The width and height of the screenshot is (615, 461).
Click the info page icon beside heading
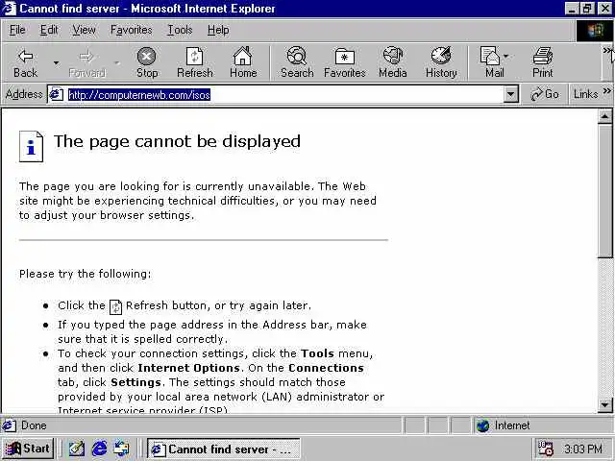pos(31,147)
